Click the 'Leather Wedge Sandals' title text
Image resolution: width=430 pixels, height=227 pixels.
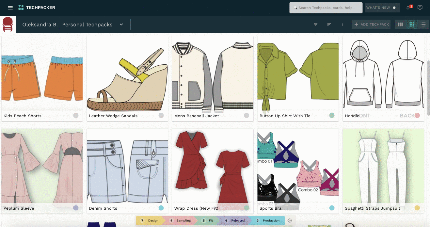[x=113, y=116]
